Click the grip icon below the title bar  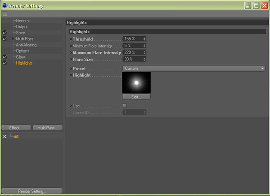pyautogui.click(x=5, y=14)
